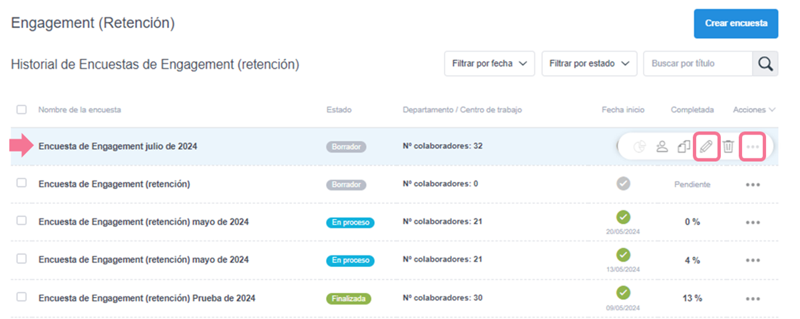Select checkbox for Prueba de 2024 survey
Image resolution: width=800 pixels, height=319 pixels.
(x=21, y=298)
